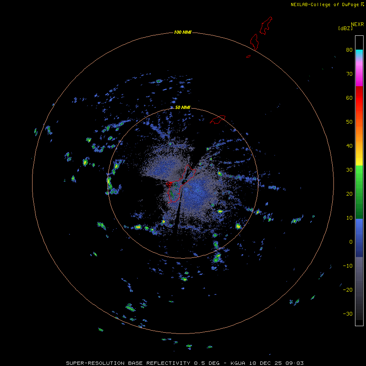This screenshot has height=366, width=366.
Task: Click the NEXLAB-College of DuPage credit text
Action: [x=327, y=4]
